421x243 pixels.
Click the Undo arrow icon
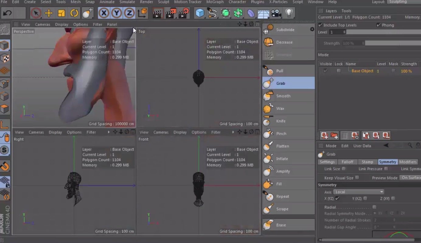(x=7, y=13)
